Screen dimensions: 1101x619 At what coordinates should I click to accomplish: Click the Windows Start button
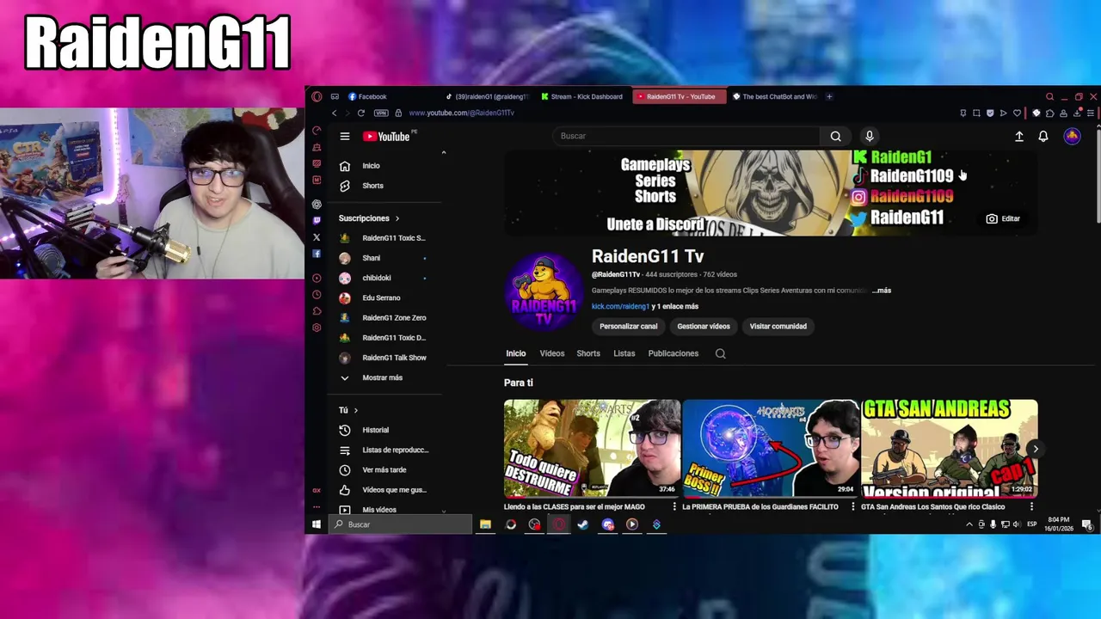click(x=317, y=524)
